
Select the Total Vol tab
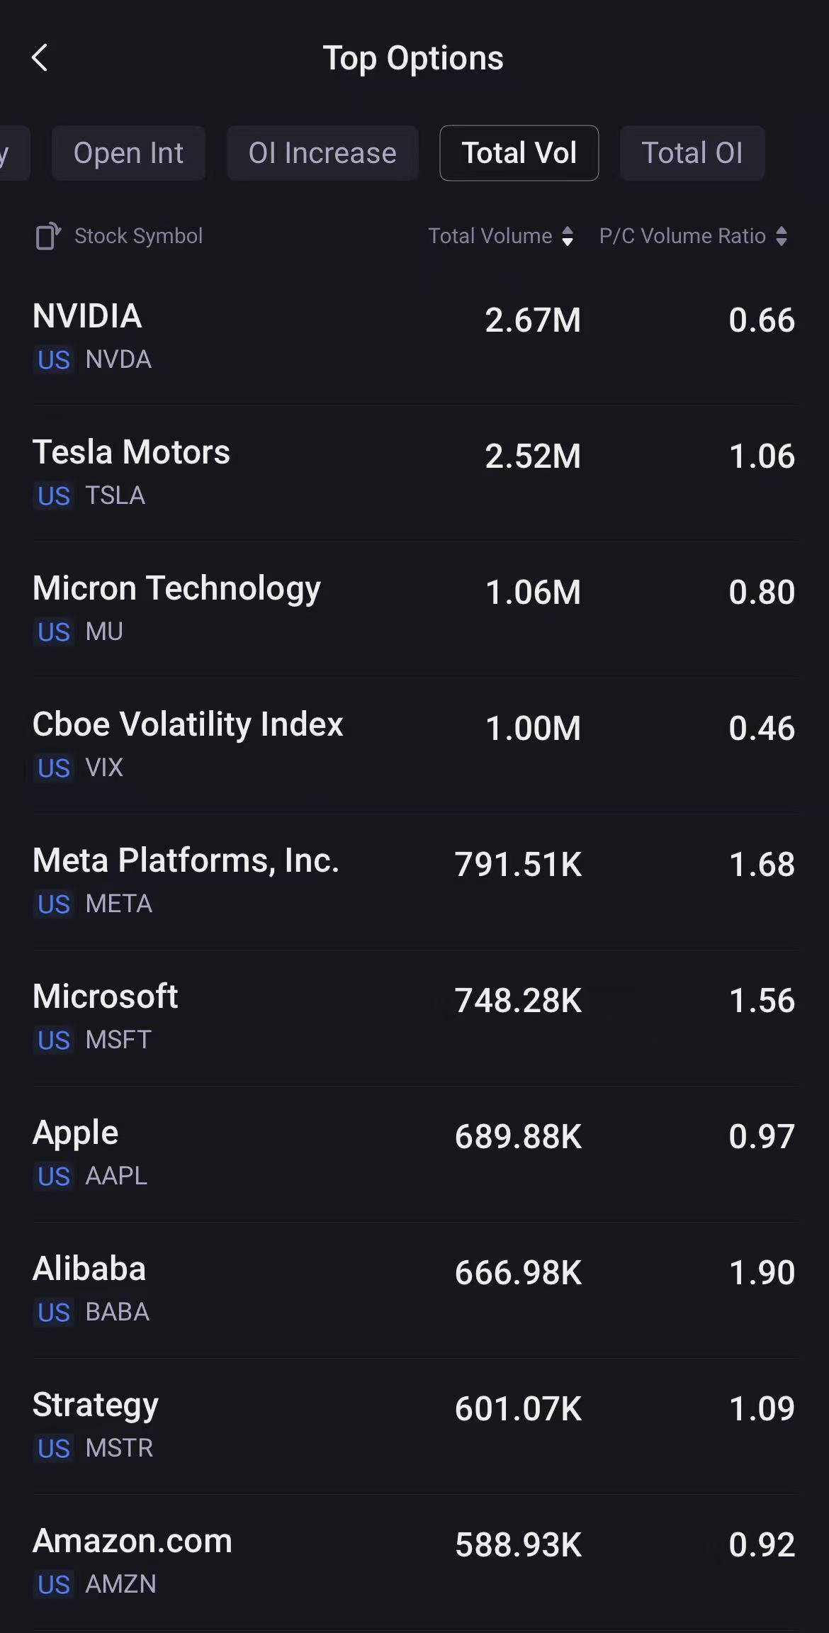point(519,153)
